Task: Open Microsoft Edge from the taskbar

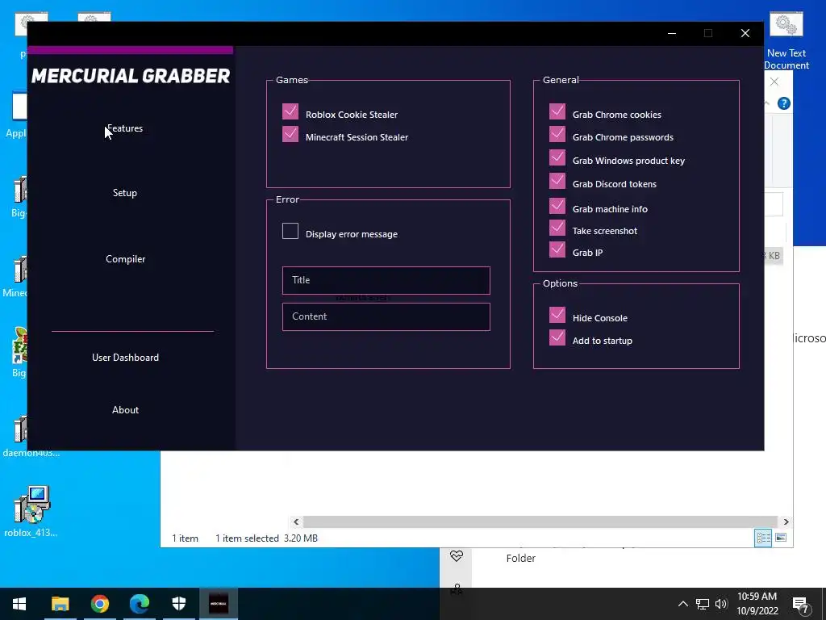Action: tap(139, 604)
